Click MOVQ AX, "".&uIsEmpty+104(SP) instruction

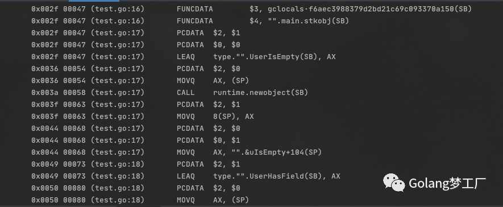click(x=249, y=152)
